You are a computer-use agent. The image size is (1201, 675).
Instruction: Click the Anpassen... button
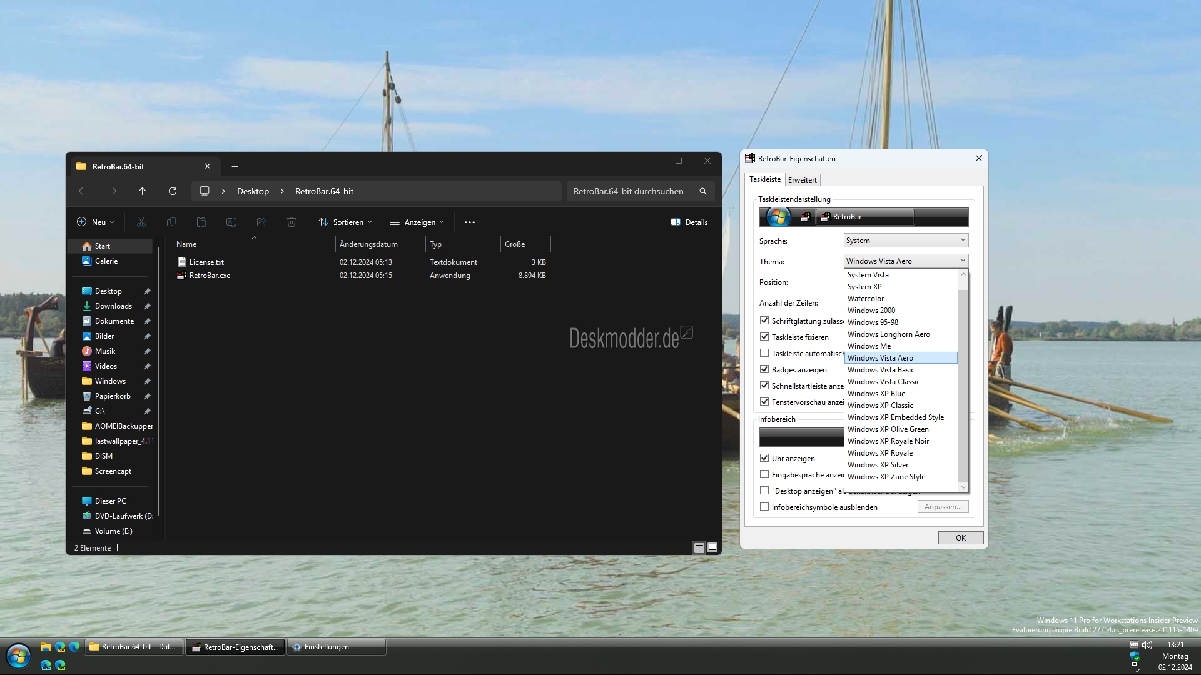(943, 507)
